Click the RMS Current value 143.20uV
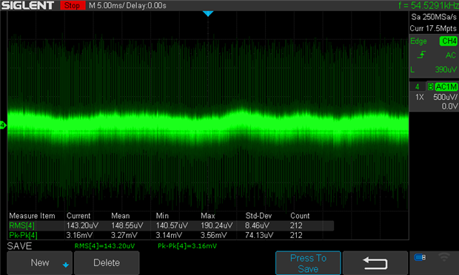Image resolution: width=459 pixels, height=275 pixels. [83, 225]
